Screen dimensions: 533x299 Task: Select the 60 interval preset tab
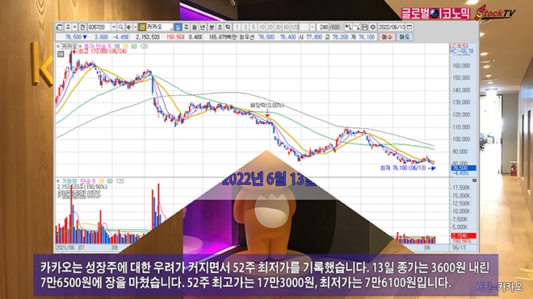286,27
